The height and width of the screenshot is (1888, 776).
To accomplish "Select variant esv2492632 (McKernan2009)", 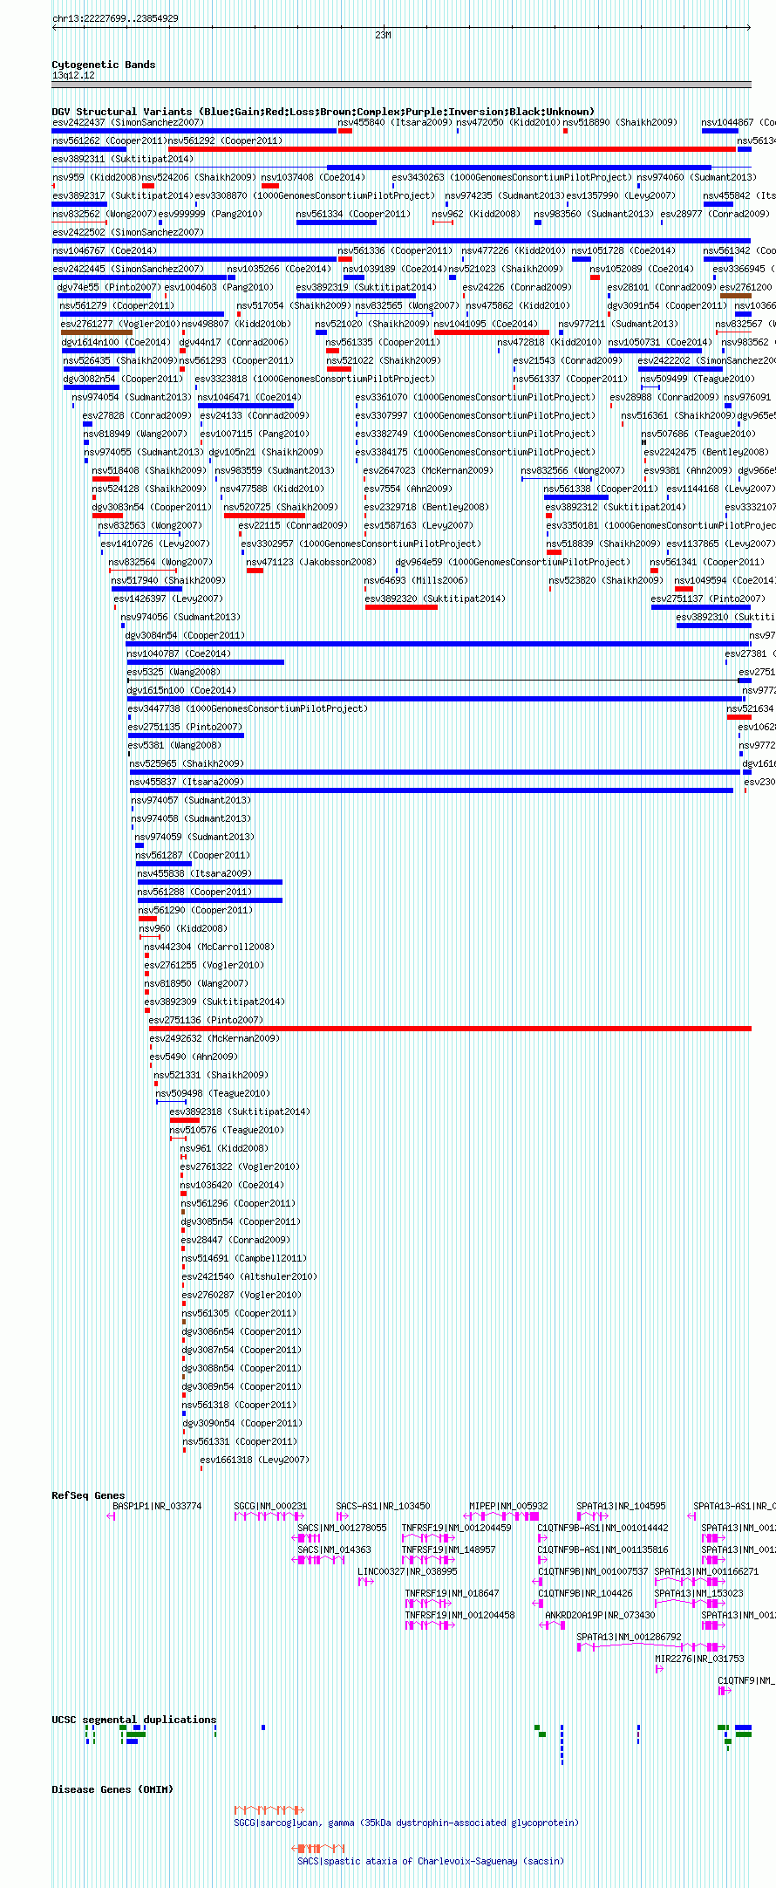I will [214, 1038].
